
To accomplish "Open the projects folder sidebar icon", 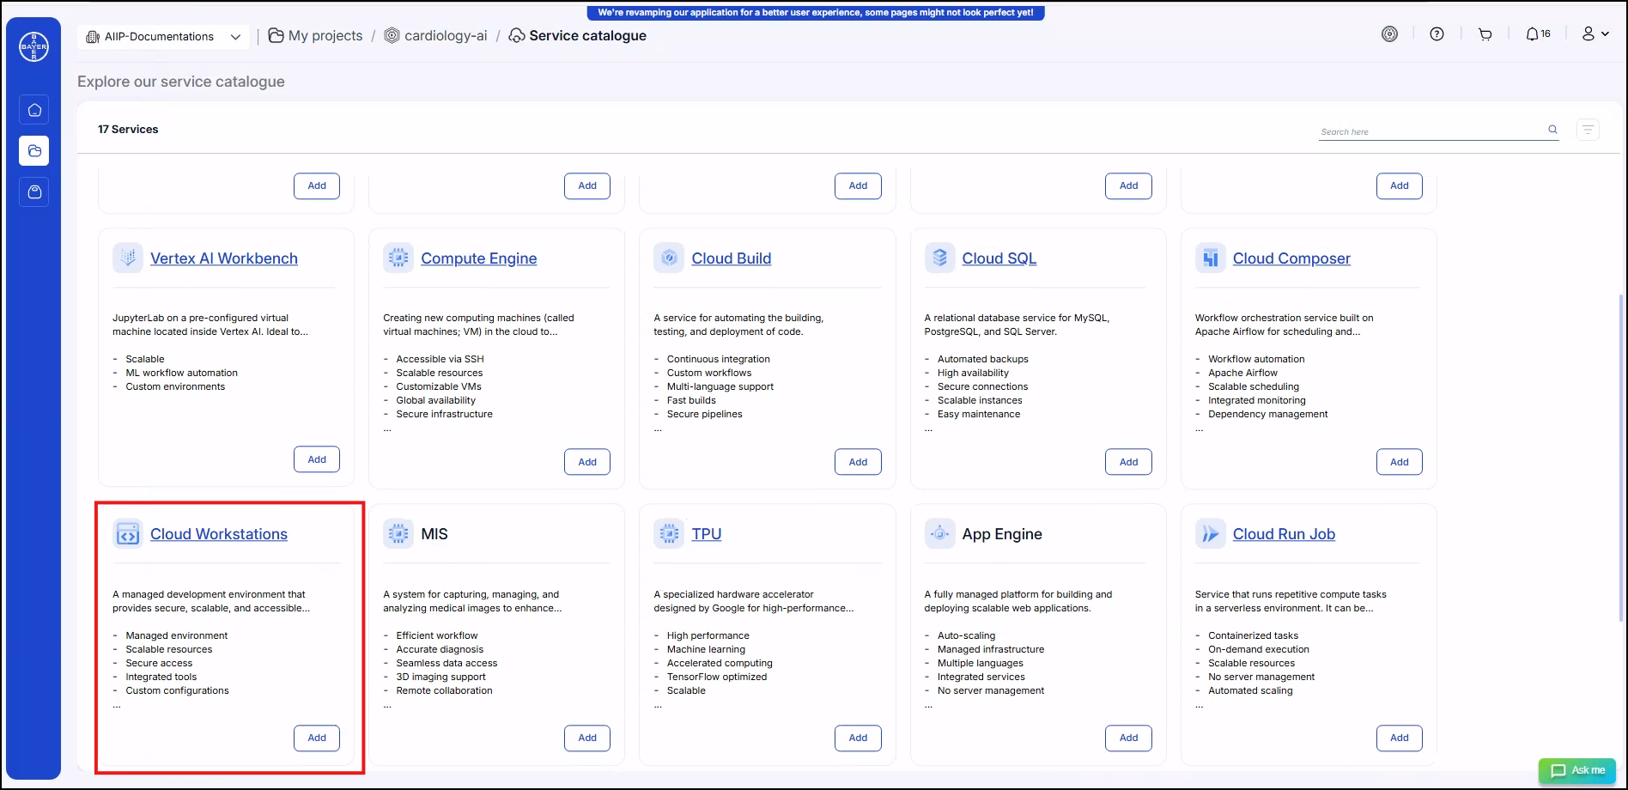I will [x=34, y=151].
